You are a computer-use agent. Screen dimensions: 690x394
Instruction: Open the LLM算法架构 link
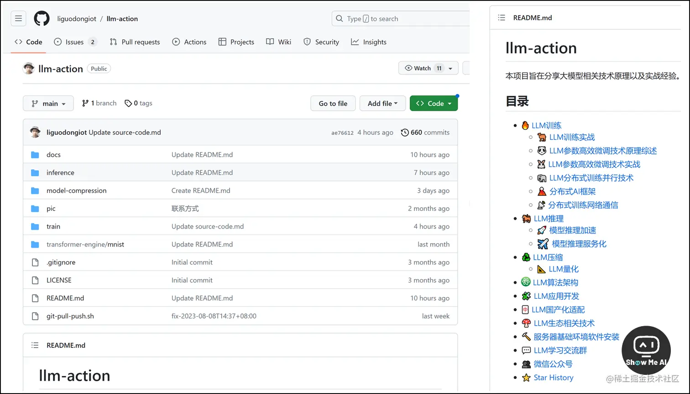coord(555,282)
